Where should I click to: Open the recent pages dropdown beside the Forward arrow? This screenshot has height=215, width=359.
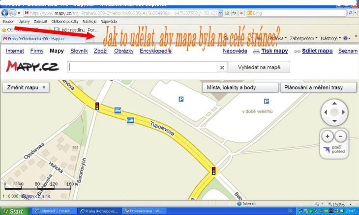tap(19, 13)
